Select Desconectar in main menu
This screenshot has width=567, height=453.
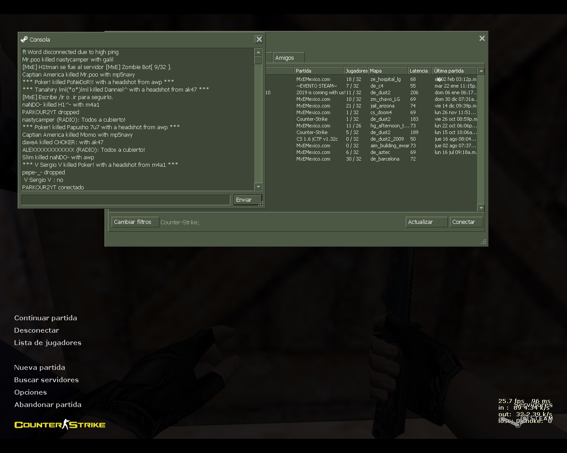(x=36, y=330)
